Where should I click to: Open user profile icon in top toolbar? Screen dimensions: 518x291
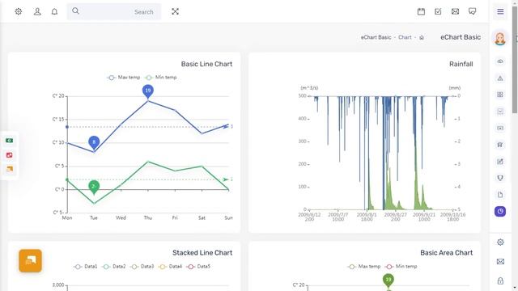click(x=37, y=11)
